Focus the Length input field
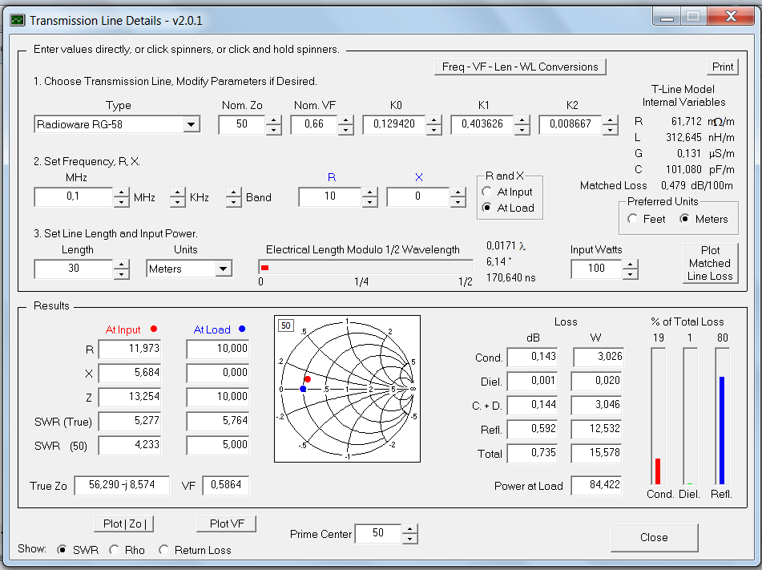The image size is (762, 570). (x=74, y=269)
